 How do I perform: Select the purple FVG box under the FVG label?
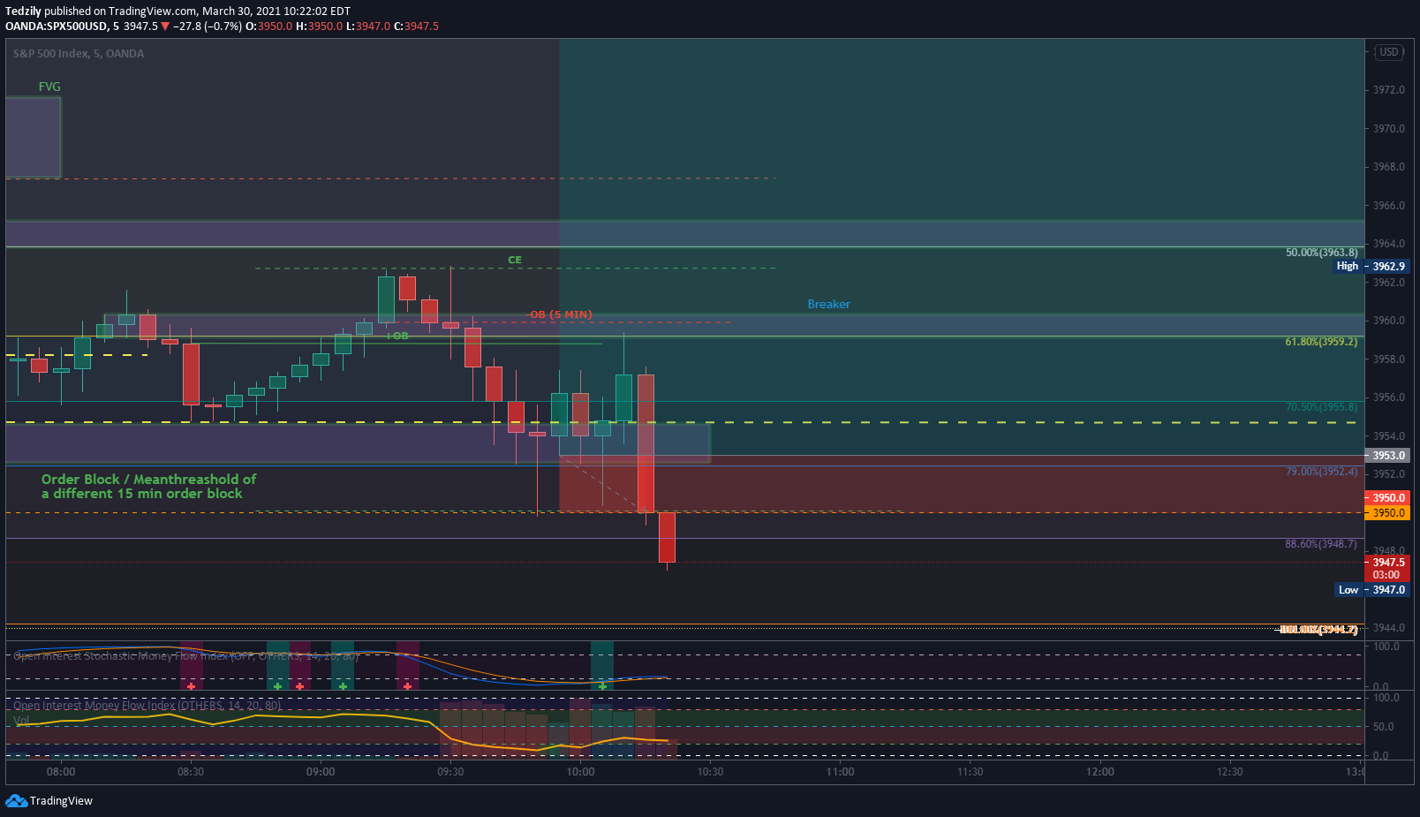[x=34, y=137]
